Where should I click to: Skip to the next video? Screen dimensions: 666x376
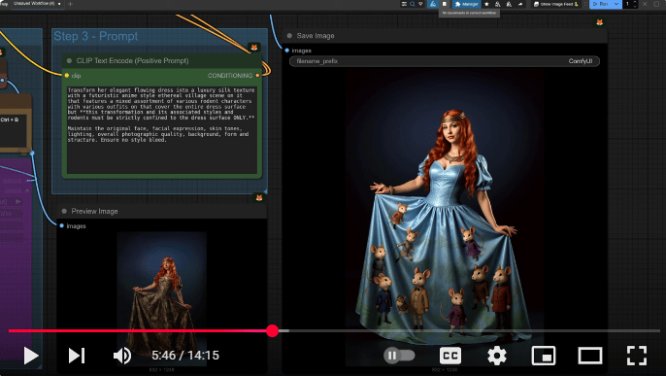[x=77, y=356]
